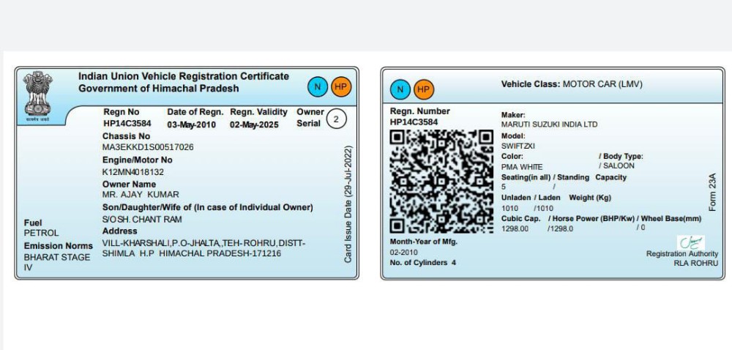
Task: Click maker value MARUTI SUZUKI INDIA LTD
Action: tap(550, 124)
